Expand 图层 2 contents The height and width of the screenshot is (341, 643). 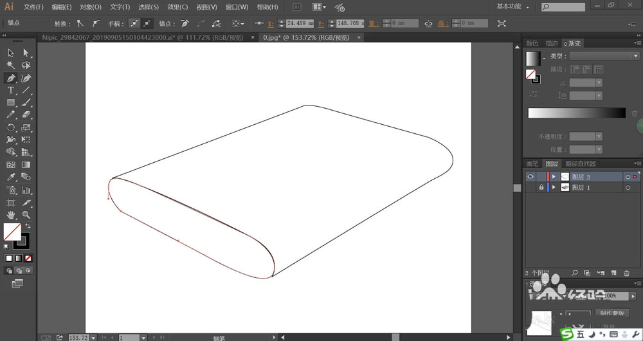[554, 177]
